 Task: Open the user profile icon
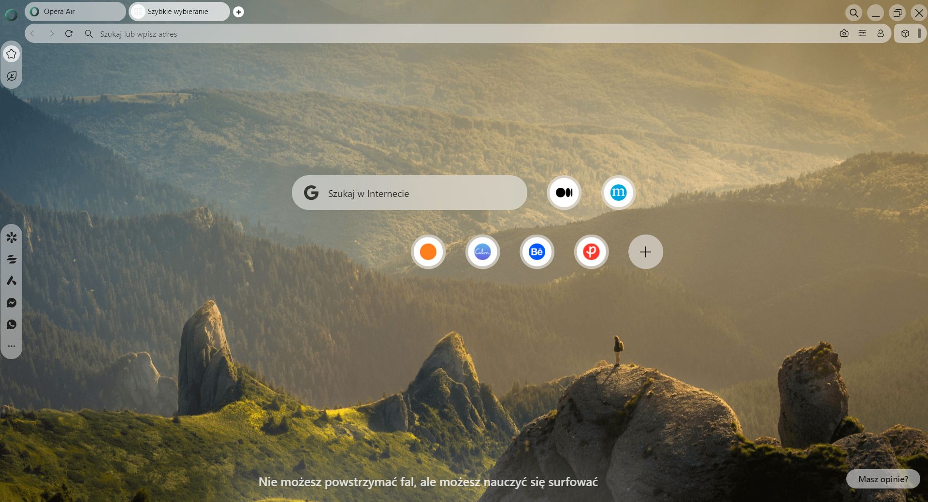click(x=881, y=33)
